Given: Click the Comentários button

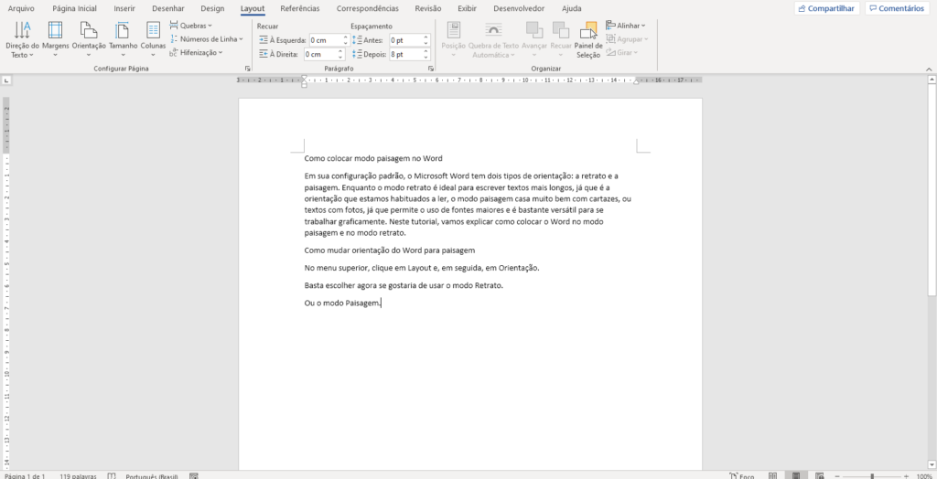Looking at the screenshot, I should tap(897, 8).
